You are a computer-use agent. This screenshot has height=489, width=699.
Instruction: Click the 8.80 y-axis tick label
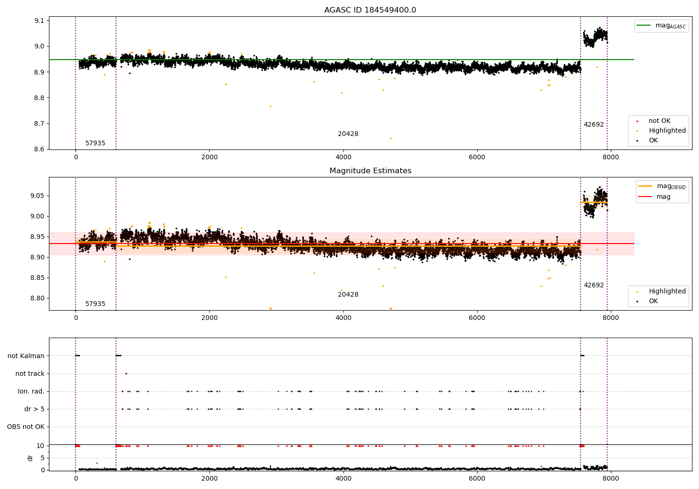pyautogui.click(x=37, y=299)
